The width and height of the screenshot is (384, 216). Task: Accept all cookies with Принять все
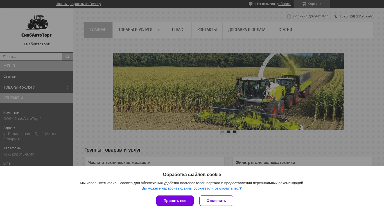[175, 201]
